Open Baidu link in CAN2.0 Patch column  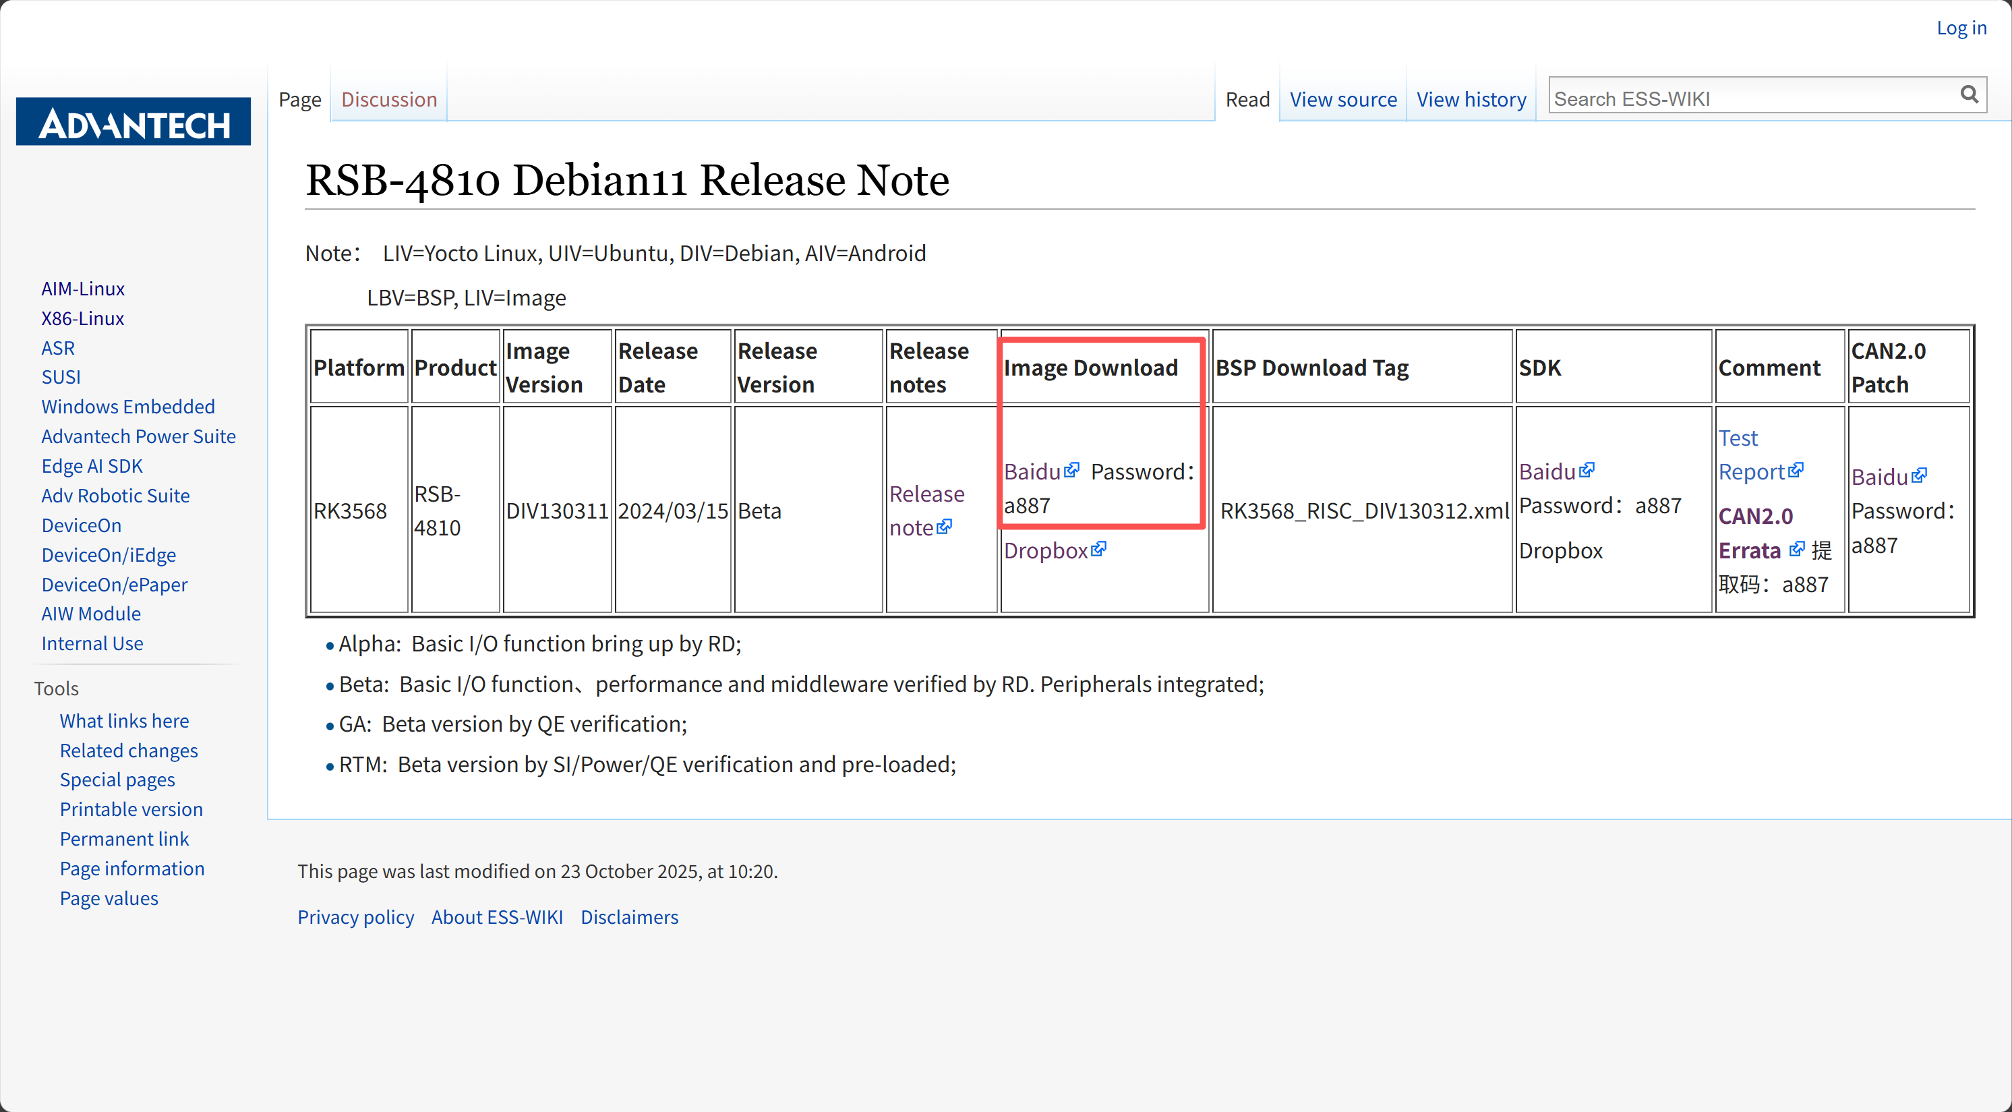coord(1879,476)
